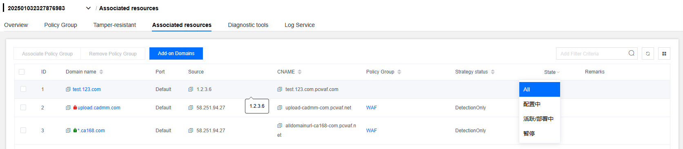Open the column settings grid icon

(664, 53)
